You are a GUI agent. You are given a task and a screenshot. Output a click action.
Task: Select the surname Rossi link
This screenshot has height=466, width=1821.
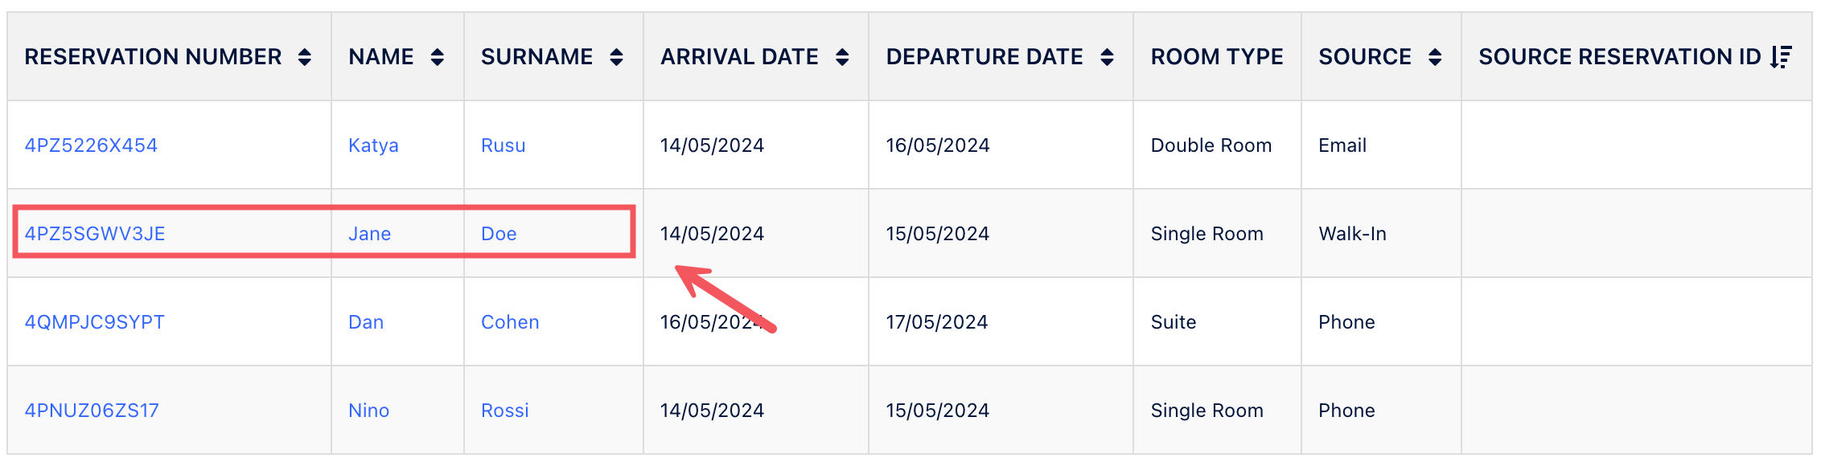[505, 411]
